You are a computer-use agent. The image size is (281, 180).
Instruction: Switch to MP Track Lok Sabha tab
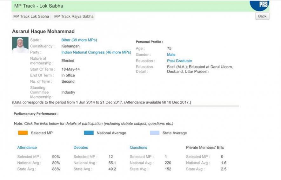pyautogui.click(x=31, y=16)
